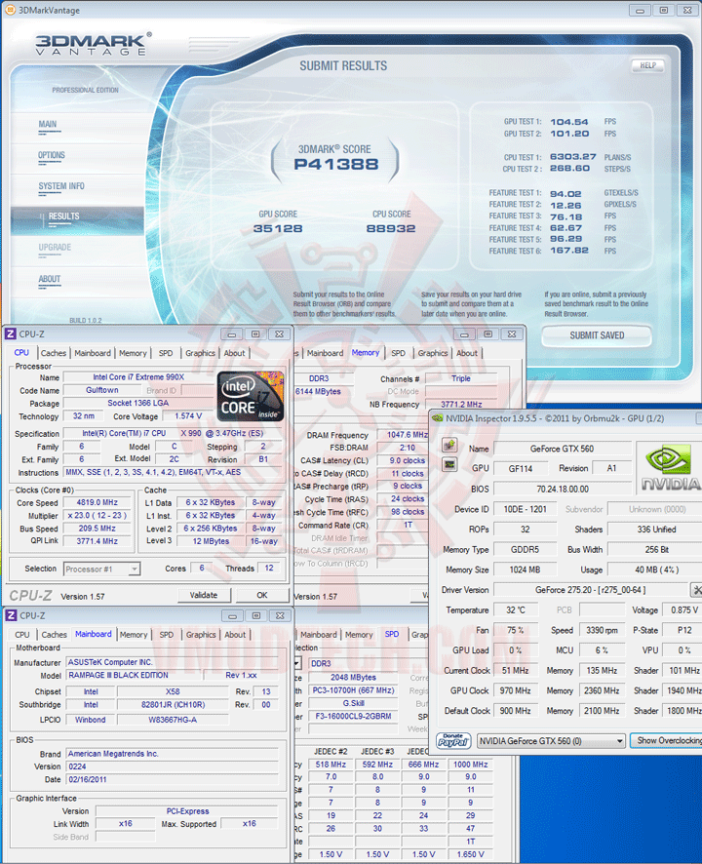Screen dimensions: 702x864
Task: Switch to Graphics tab in CPU-Z processor window
Action: click(x=200, y=353)
